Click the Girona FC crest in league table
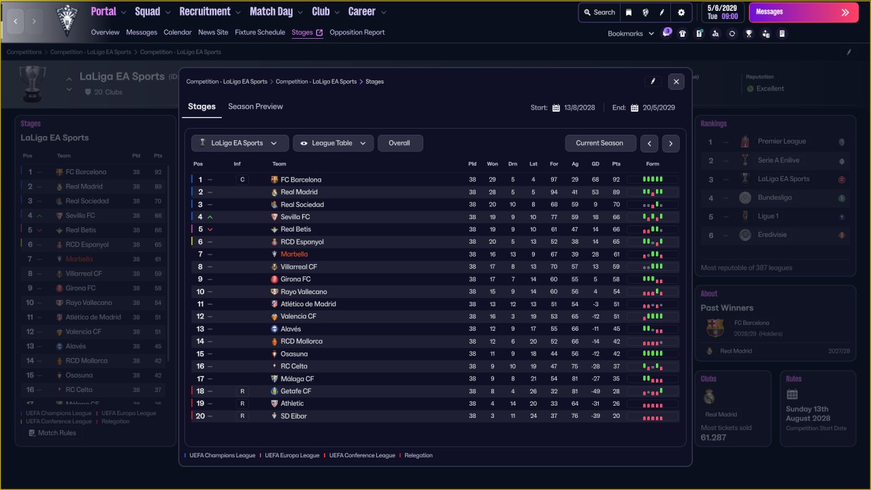Screen dimensions: 871x490 274,279
